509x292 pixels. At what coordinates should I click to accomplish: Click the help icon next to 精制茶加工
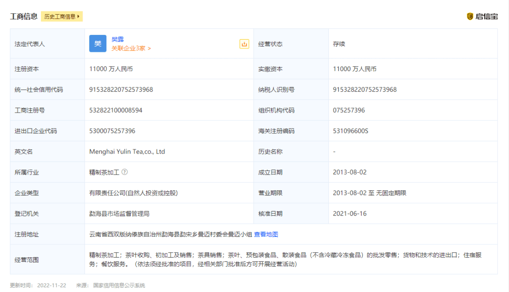click(124, 172)
